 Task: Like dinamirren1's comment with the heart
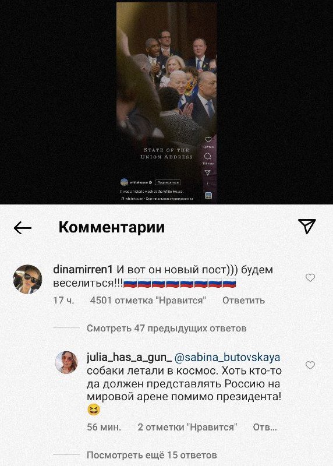coord(310,278)
